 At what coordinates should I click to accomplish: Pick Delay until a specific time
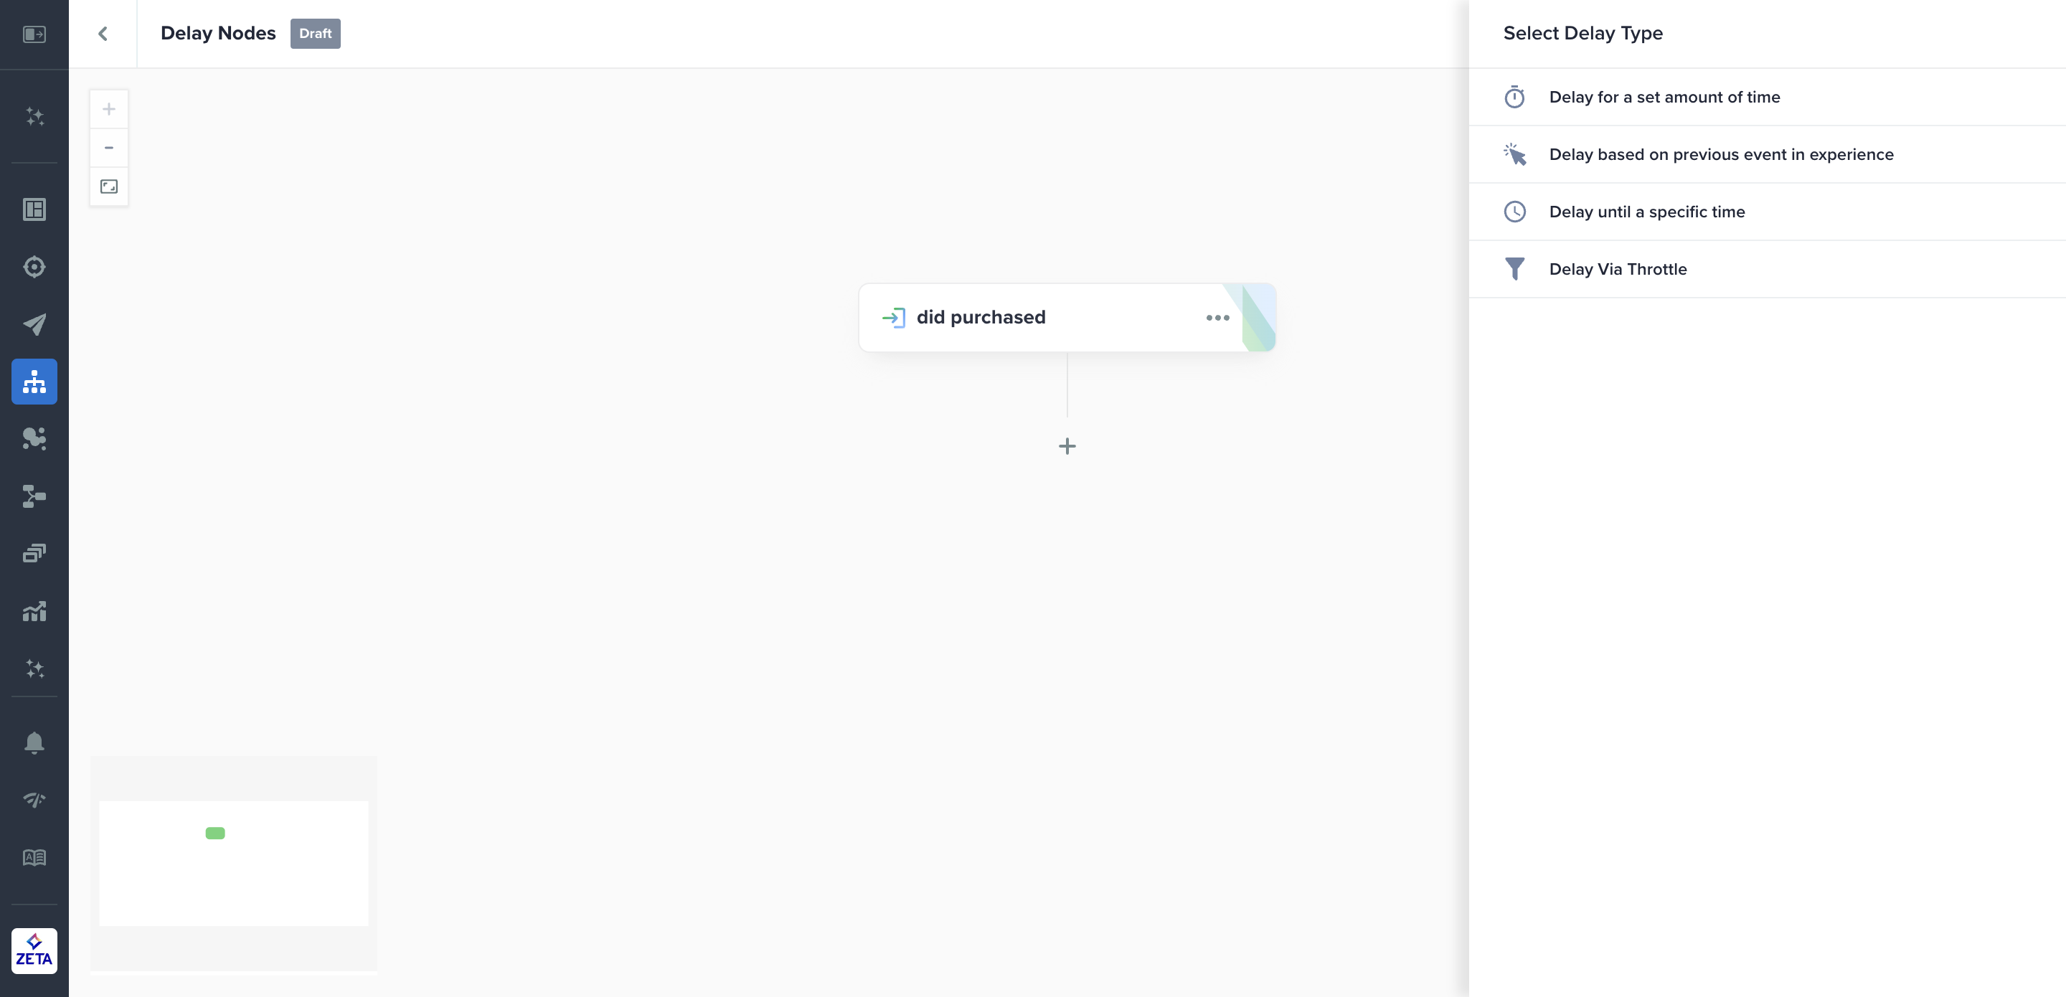click(1646, 212)
